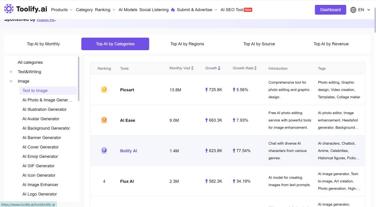Select AI Background Generator category

[x=46, y=128]
